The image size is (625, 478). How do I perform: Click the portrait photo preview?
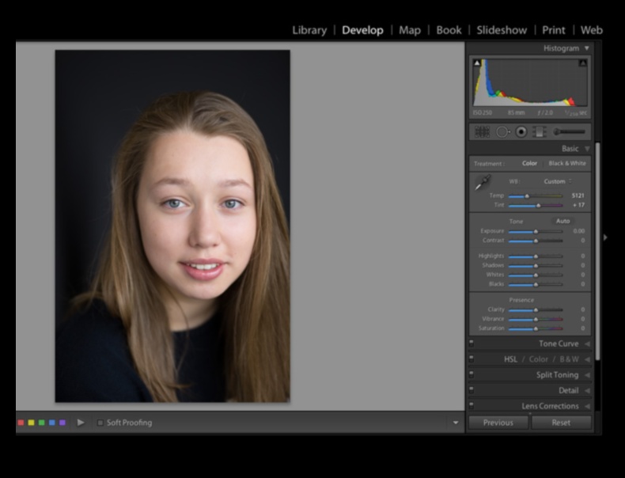pyautogui.click(x=172, y=226)
